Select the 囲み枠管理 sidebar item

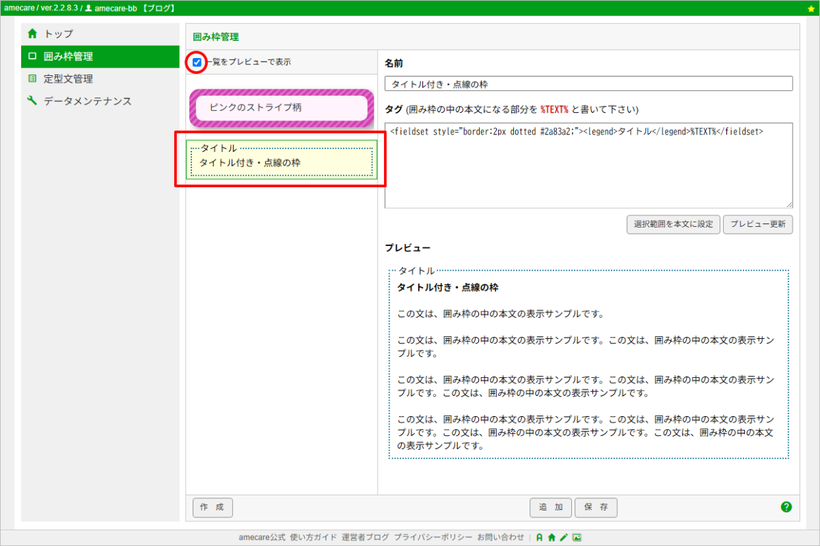click(68, 56)
